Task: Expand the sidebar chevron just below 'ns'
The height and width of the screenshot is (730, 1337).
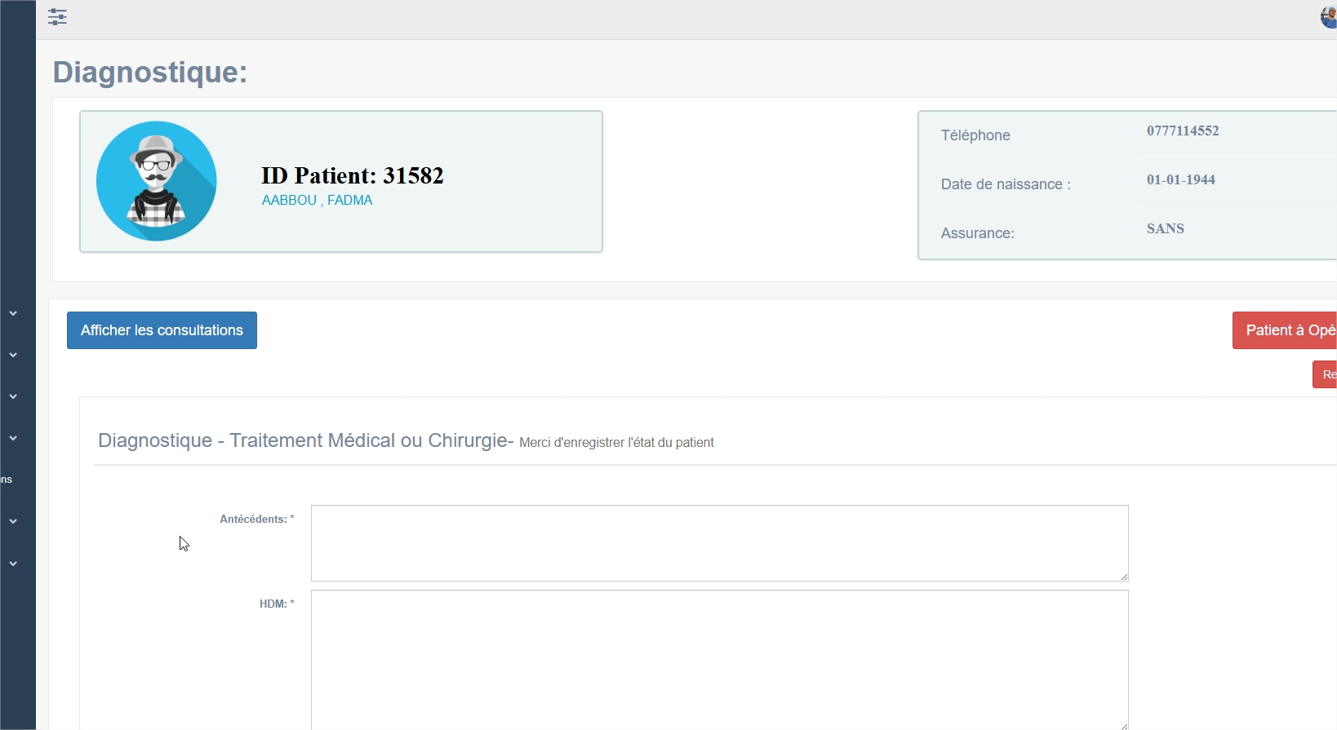Action: [x=13, y=521]
